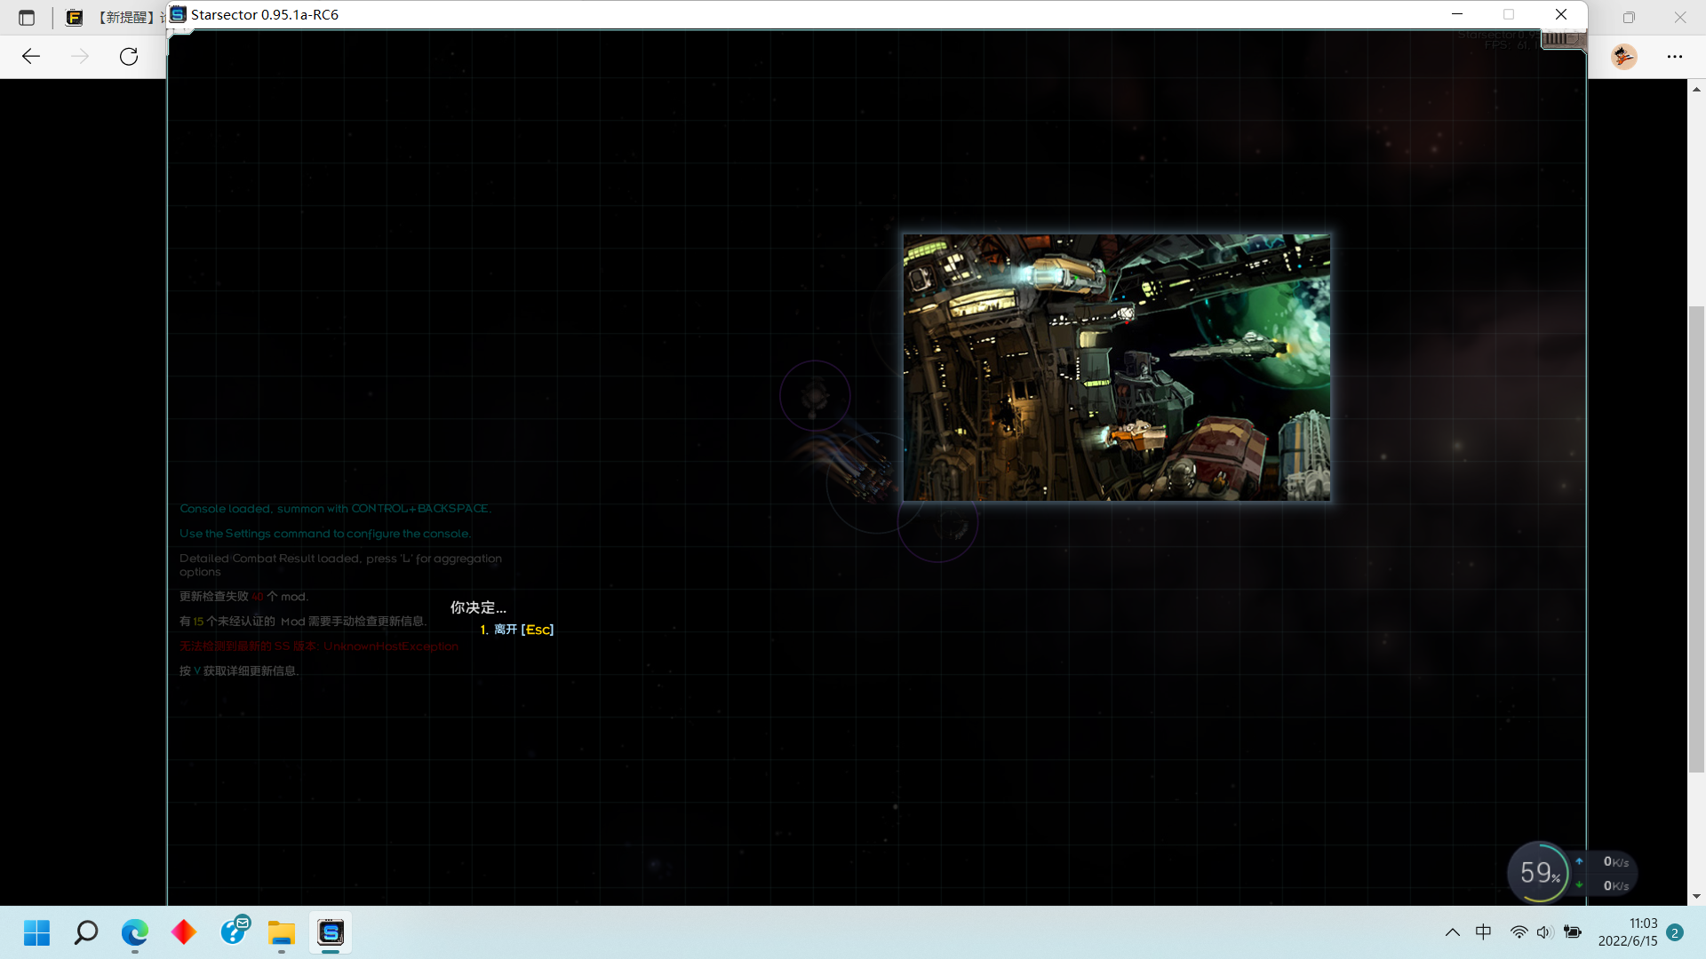The height and width of the screenshot is (959, 1706).
Task: Open browser settings and more (three dots) menu
Action: (x=1675, y=57)
